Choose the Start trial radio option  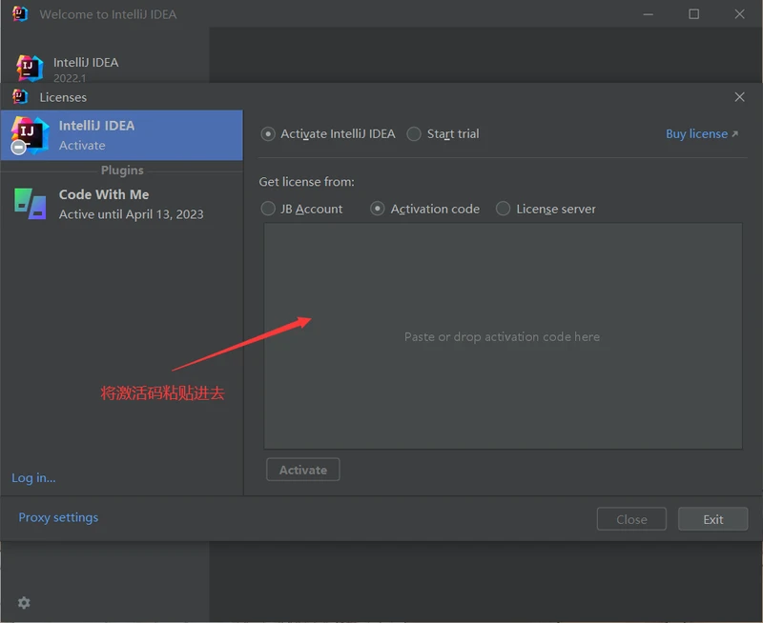(414, 134)
